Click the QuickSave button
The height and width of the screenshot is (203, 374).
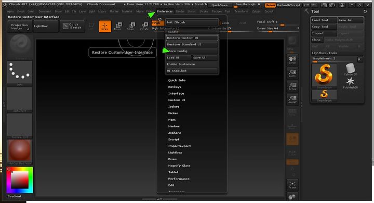click(x=219, y=5)
